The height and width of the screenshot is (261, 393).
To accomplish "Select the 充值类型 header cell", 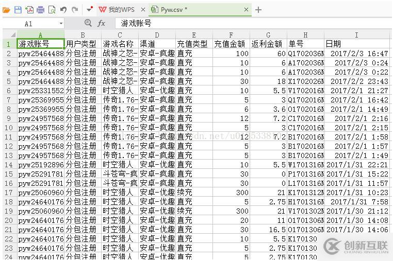I will click(194, 44).
